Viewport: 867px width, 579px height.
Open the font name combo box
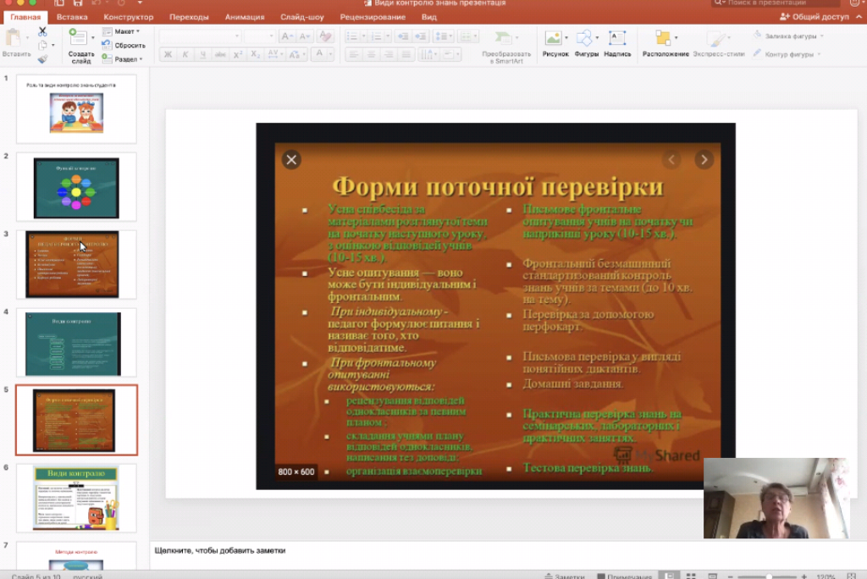(200, 36)
